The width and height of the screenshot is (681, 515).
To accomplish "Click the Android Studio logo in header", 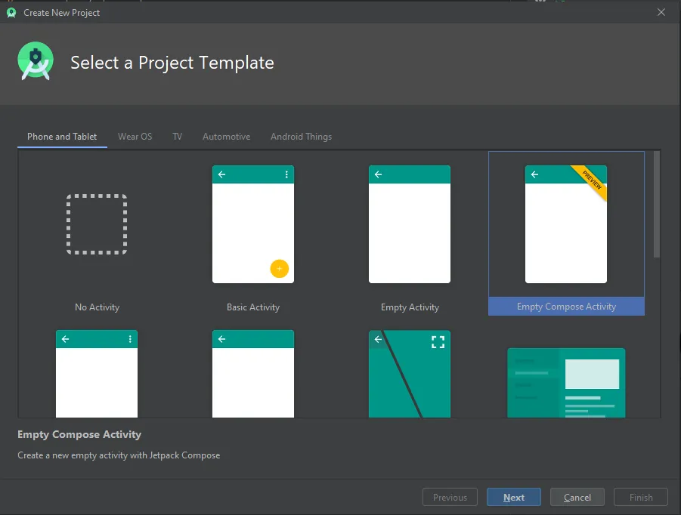I will 36,61.
